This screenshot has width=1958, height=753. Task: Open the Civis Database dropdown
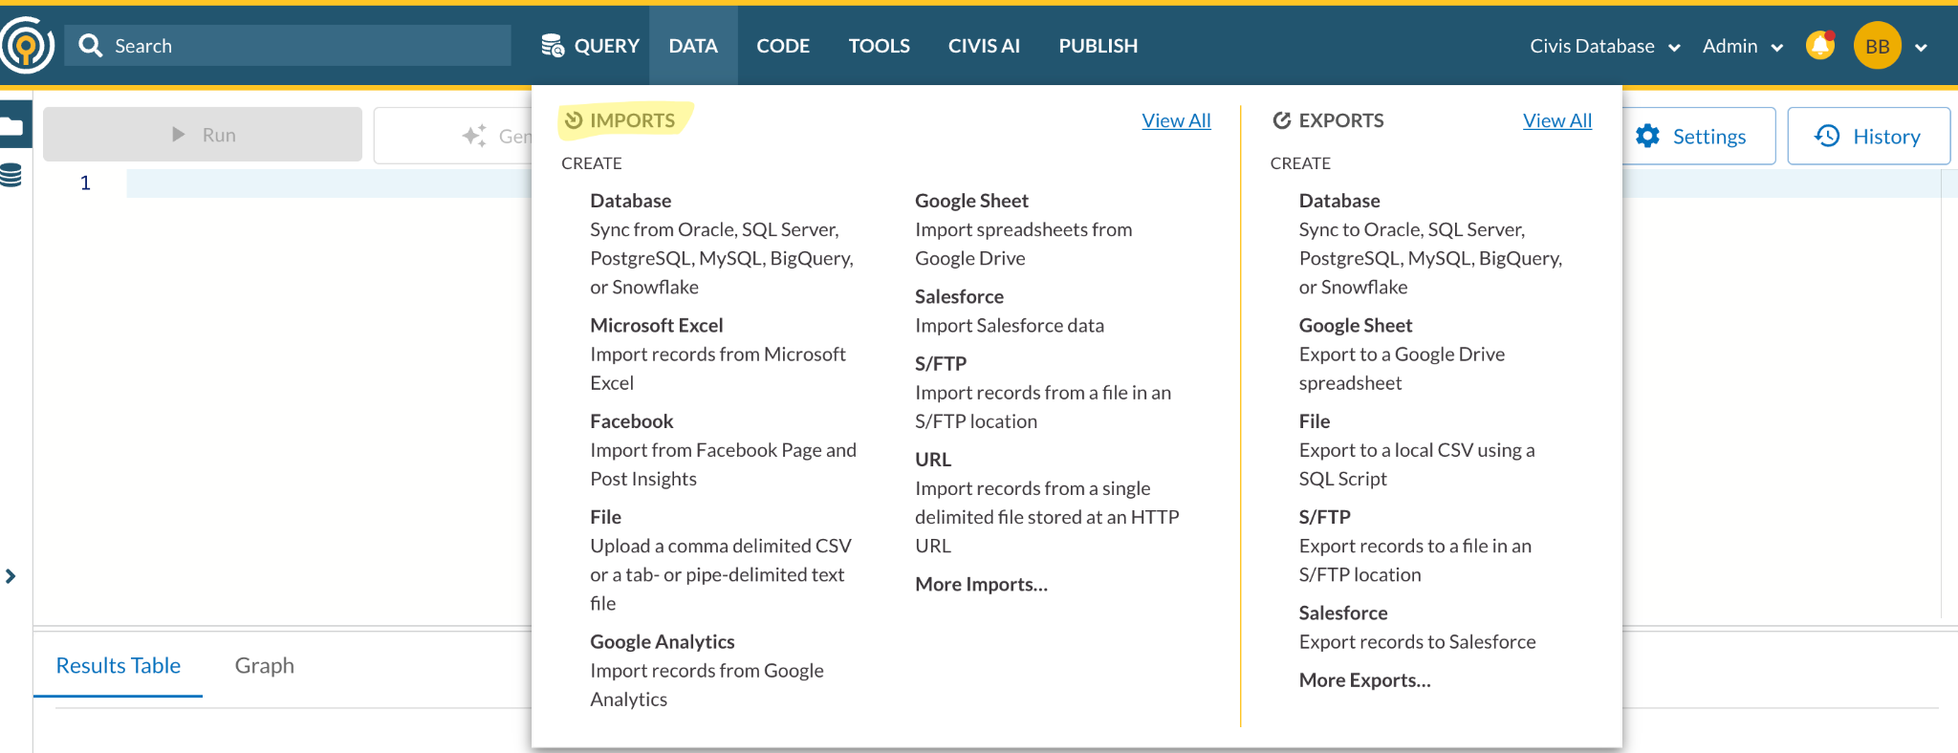[x=1605, y=46]
